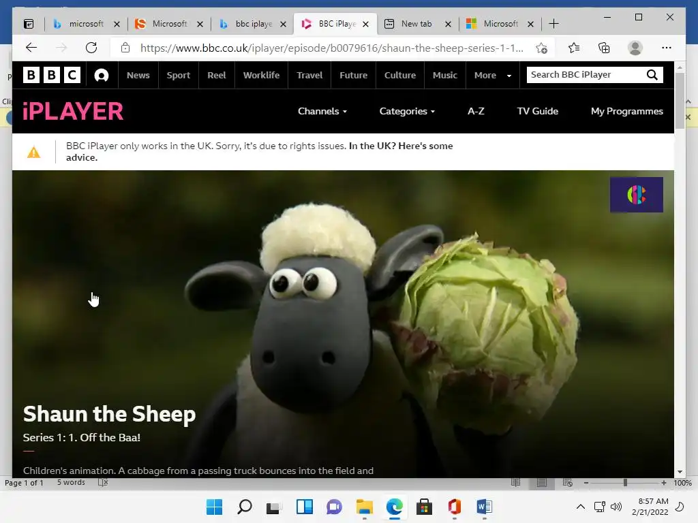
Task: Open BBC Music link
Action: click(444, 75)
